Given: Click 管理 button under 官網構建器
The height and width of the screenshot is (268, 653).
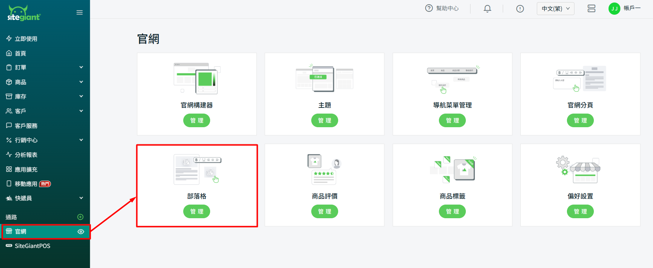Looking at the screenshot, I should 197,120.
